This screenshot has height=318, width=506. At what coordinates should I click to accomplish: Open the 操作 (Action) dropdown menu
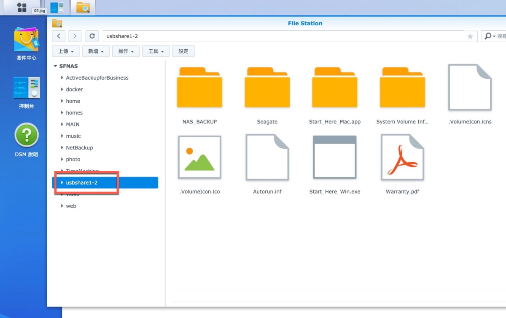(x=126, y=51)
